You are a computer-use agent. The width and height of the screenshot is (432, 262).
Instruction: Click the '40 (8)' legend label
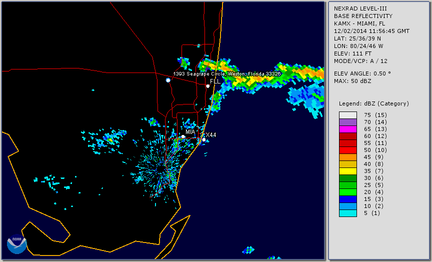point(373,164)
